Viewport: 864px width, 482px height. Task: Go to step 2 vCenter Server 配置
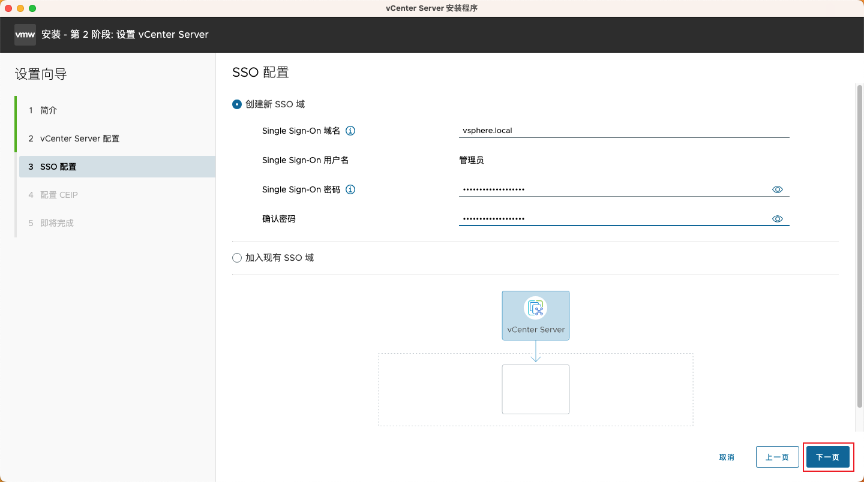point(117,138)
